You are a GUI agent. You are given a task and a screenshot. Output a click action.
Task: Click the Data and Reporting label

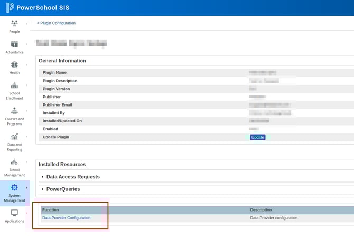(14, 147)
